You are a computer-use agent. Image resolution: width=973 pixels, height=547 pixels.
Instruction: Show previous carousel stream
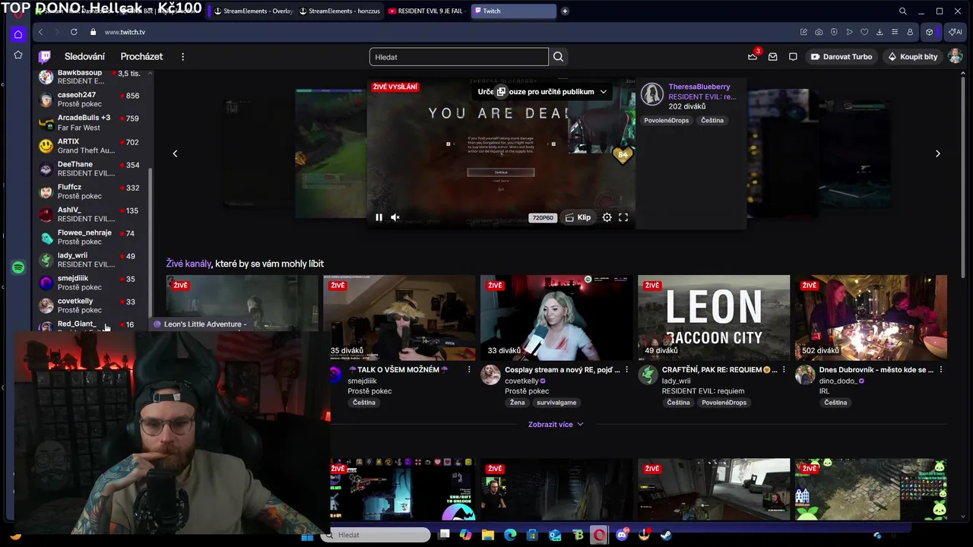click(x=175, y=153)
